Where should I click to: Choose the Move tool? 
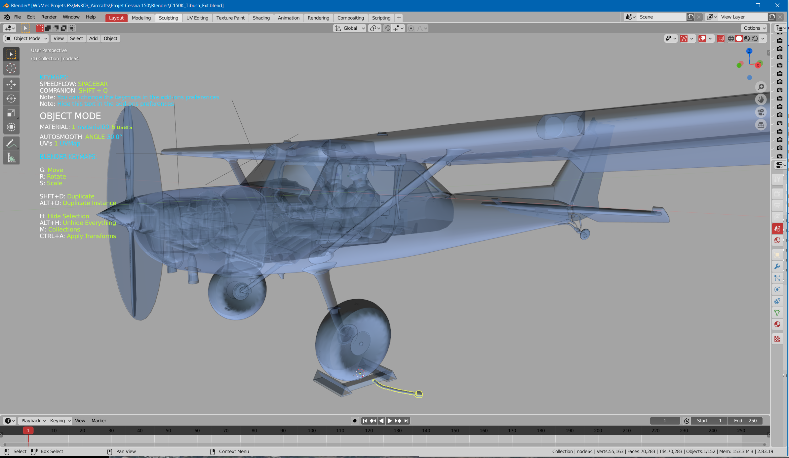11,85
